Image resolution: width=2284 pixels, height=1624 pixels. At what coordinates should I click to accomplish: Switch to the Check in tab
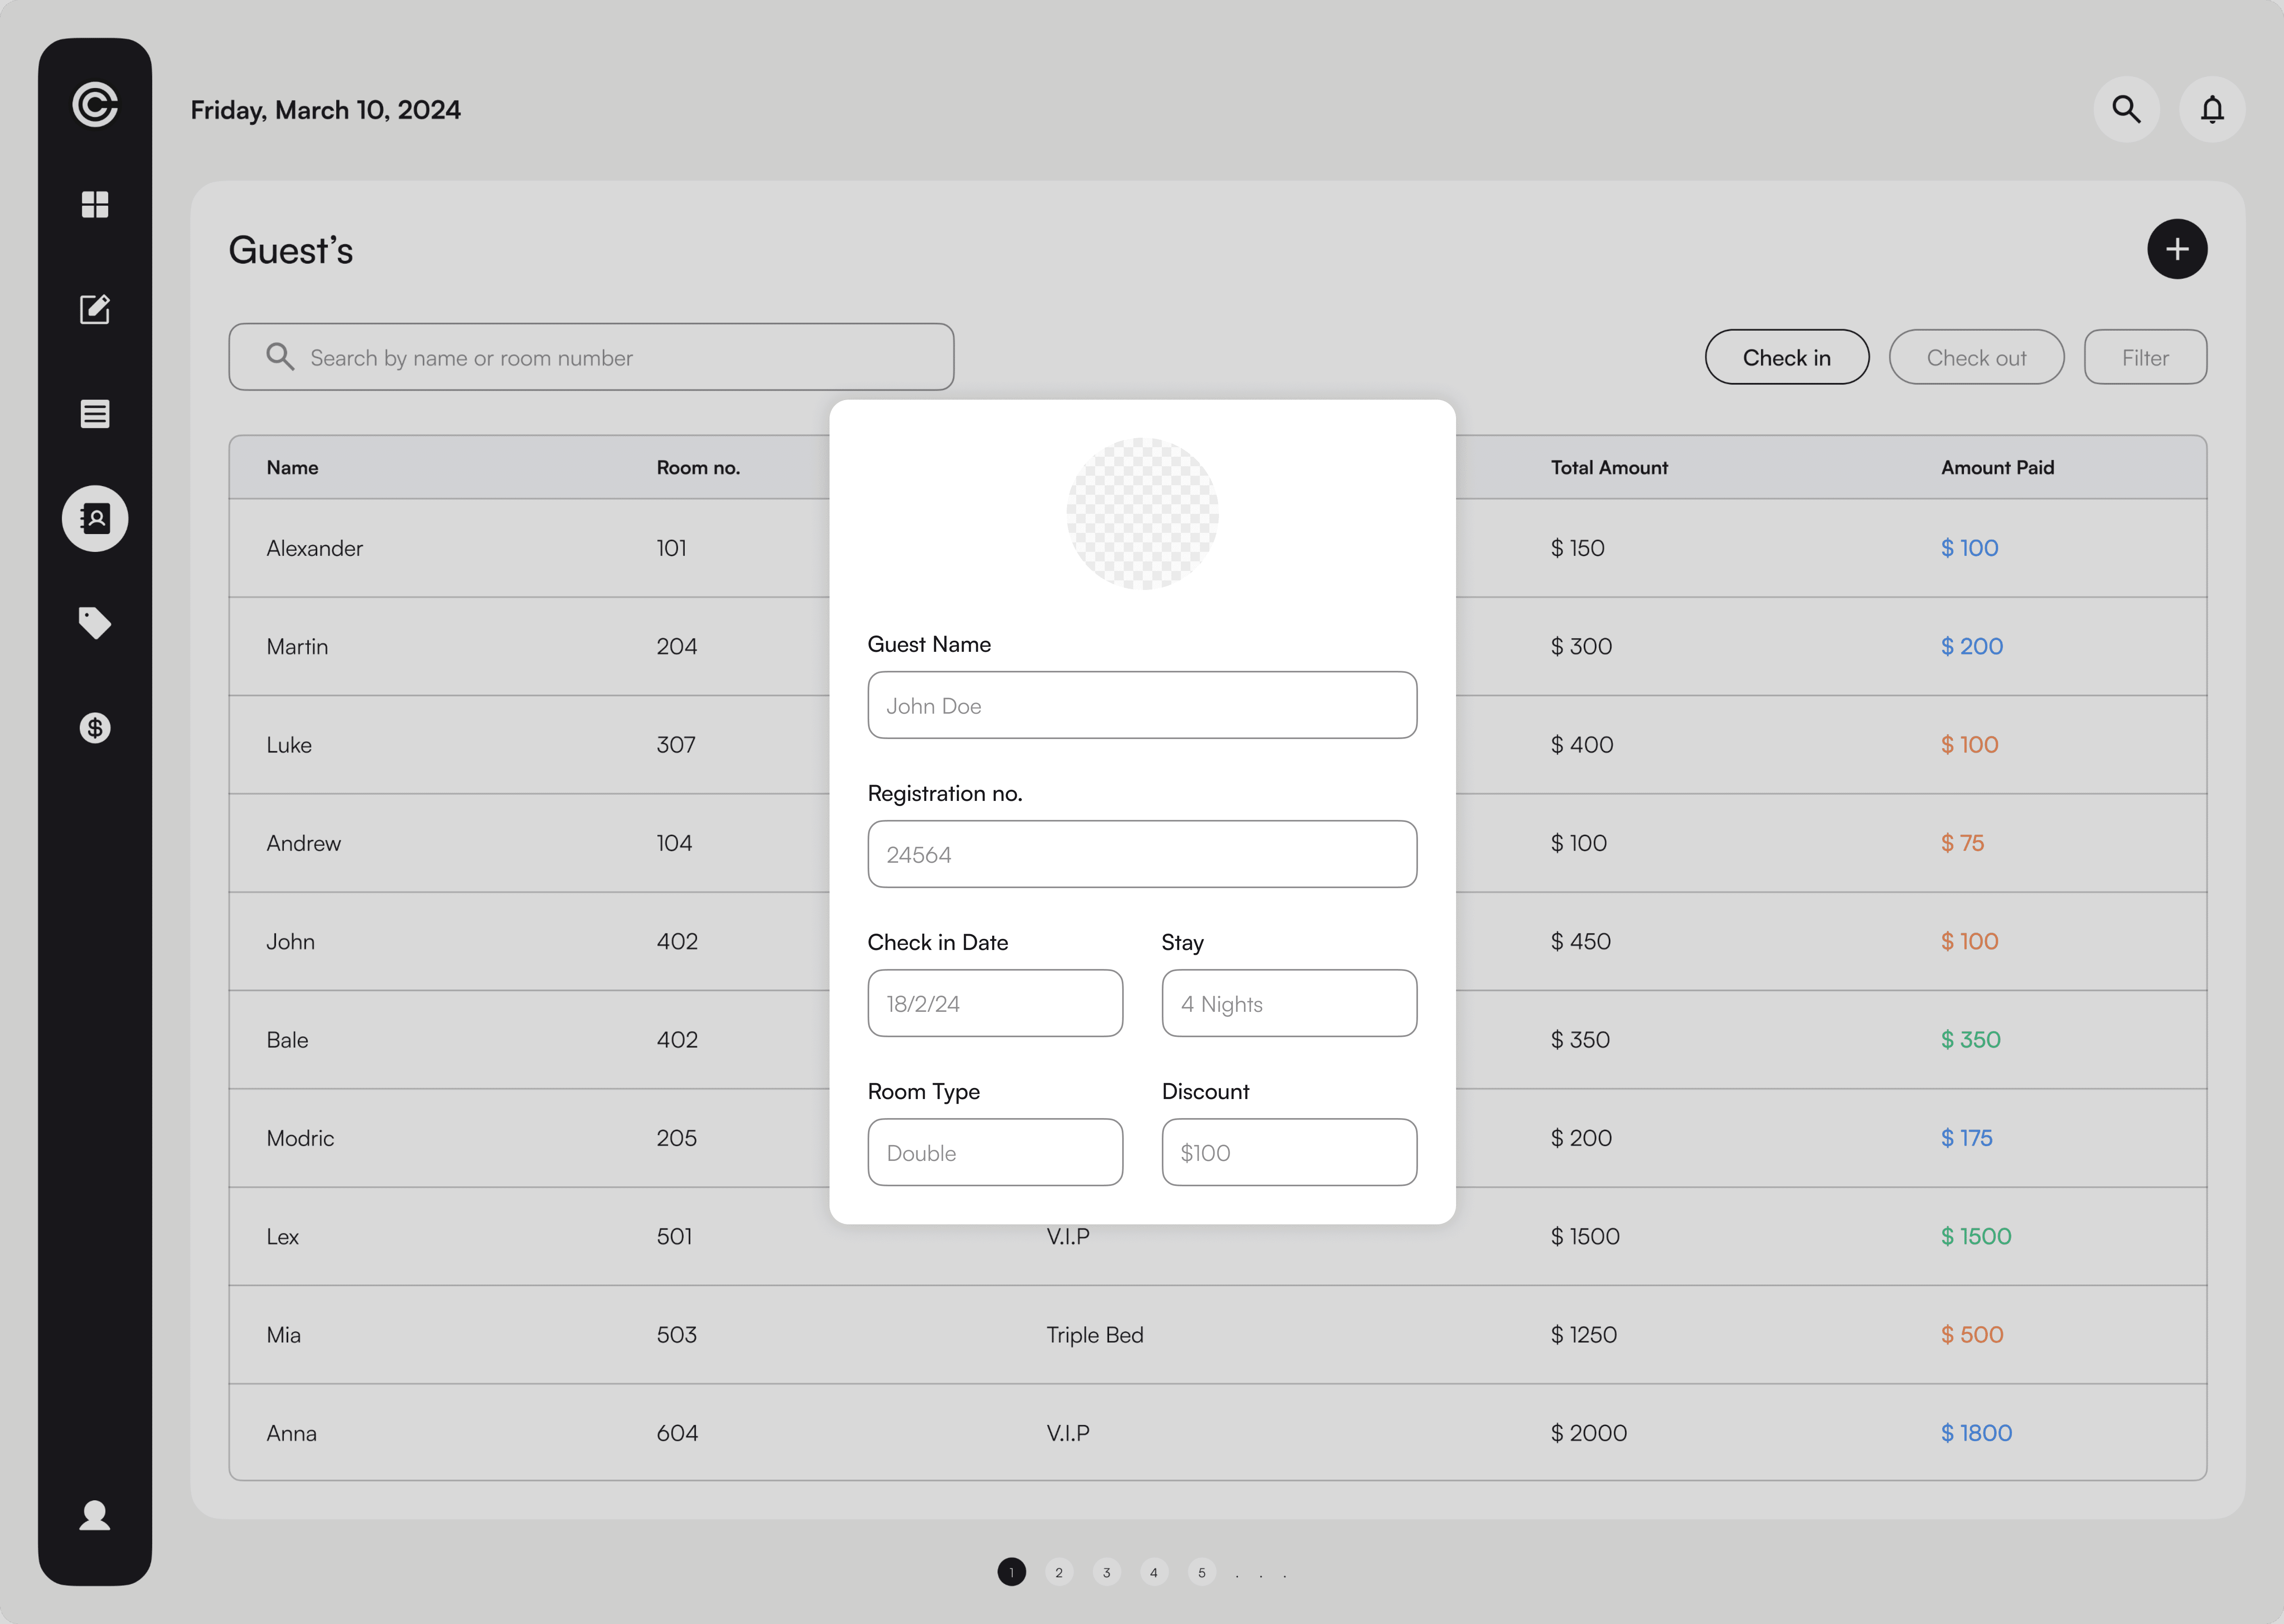[x=1786, y=357]
